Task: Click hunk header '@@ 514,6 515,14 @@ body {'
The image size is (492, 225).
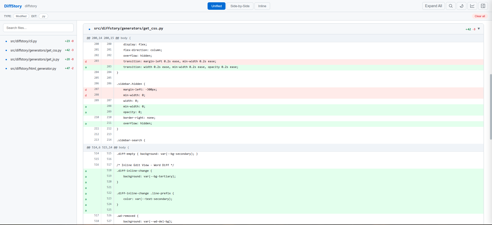Action: click(283, 147)
